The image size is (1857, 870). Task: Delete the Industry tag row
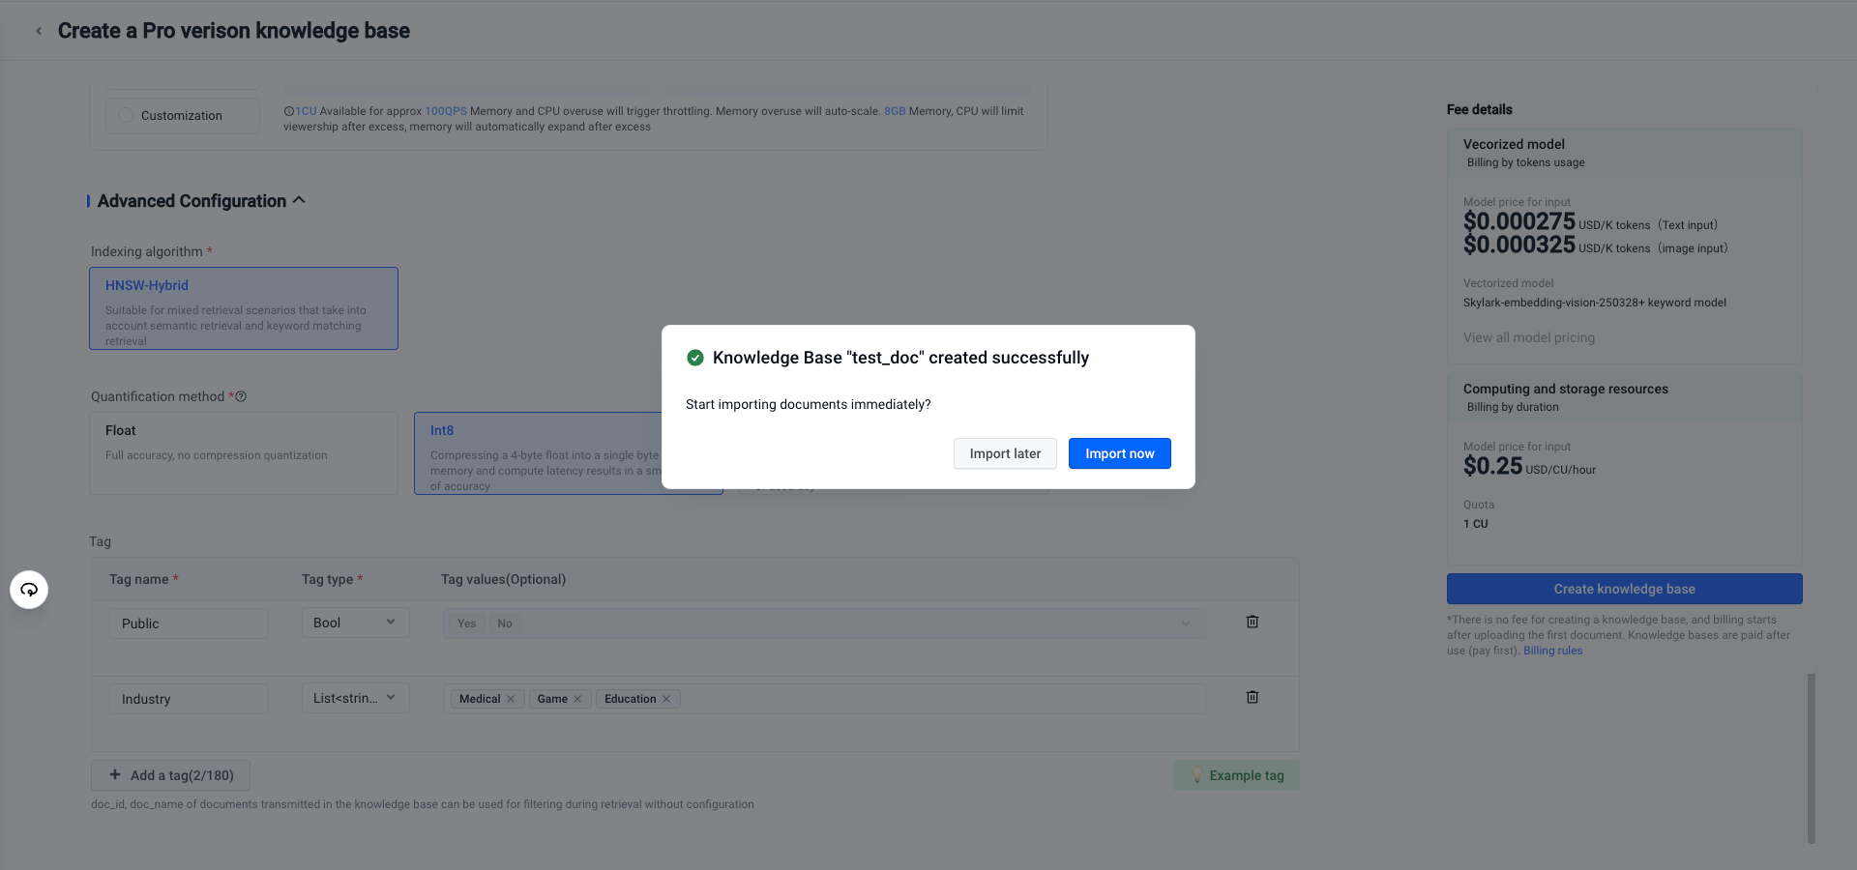tap(1252, 697)
